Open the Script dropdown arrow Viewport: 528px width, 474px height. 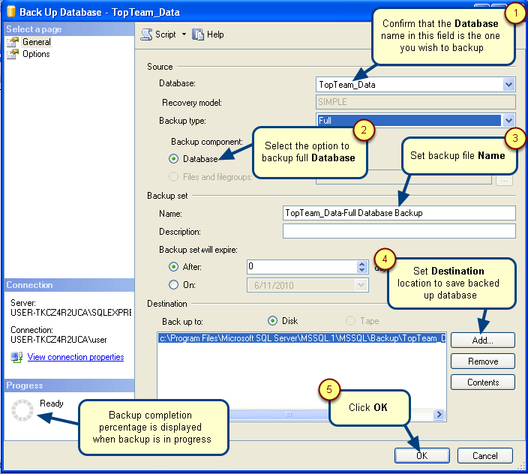pos(184,34)
